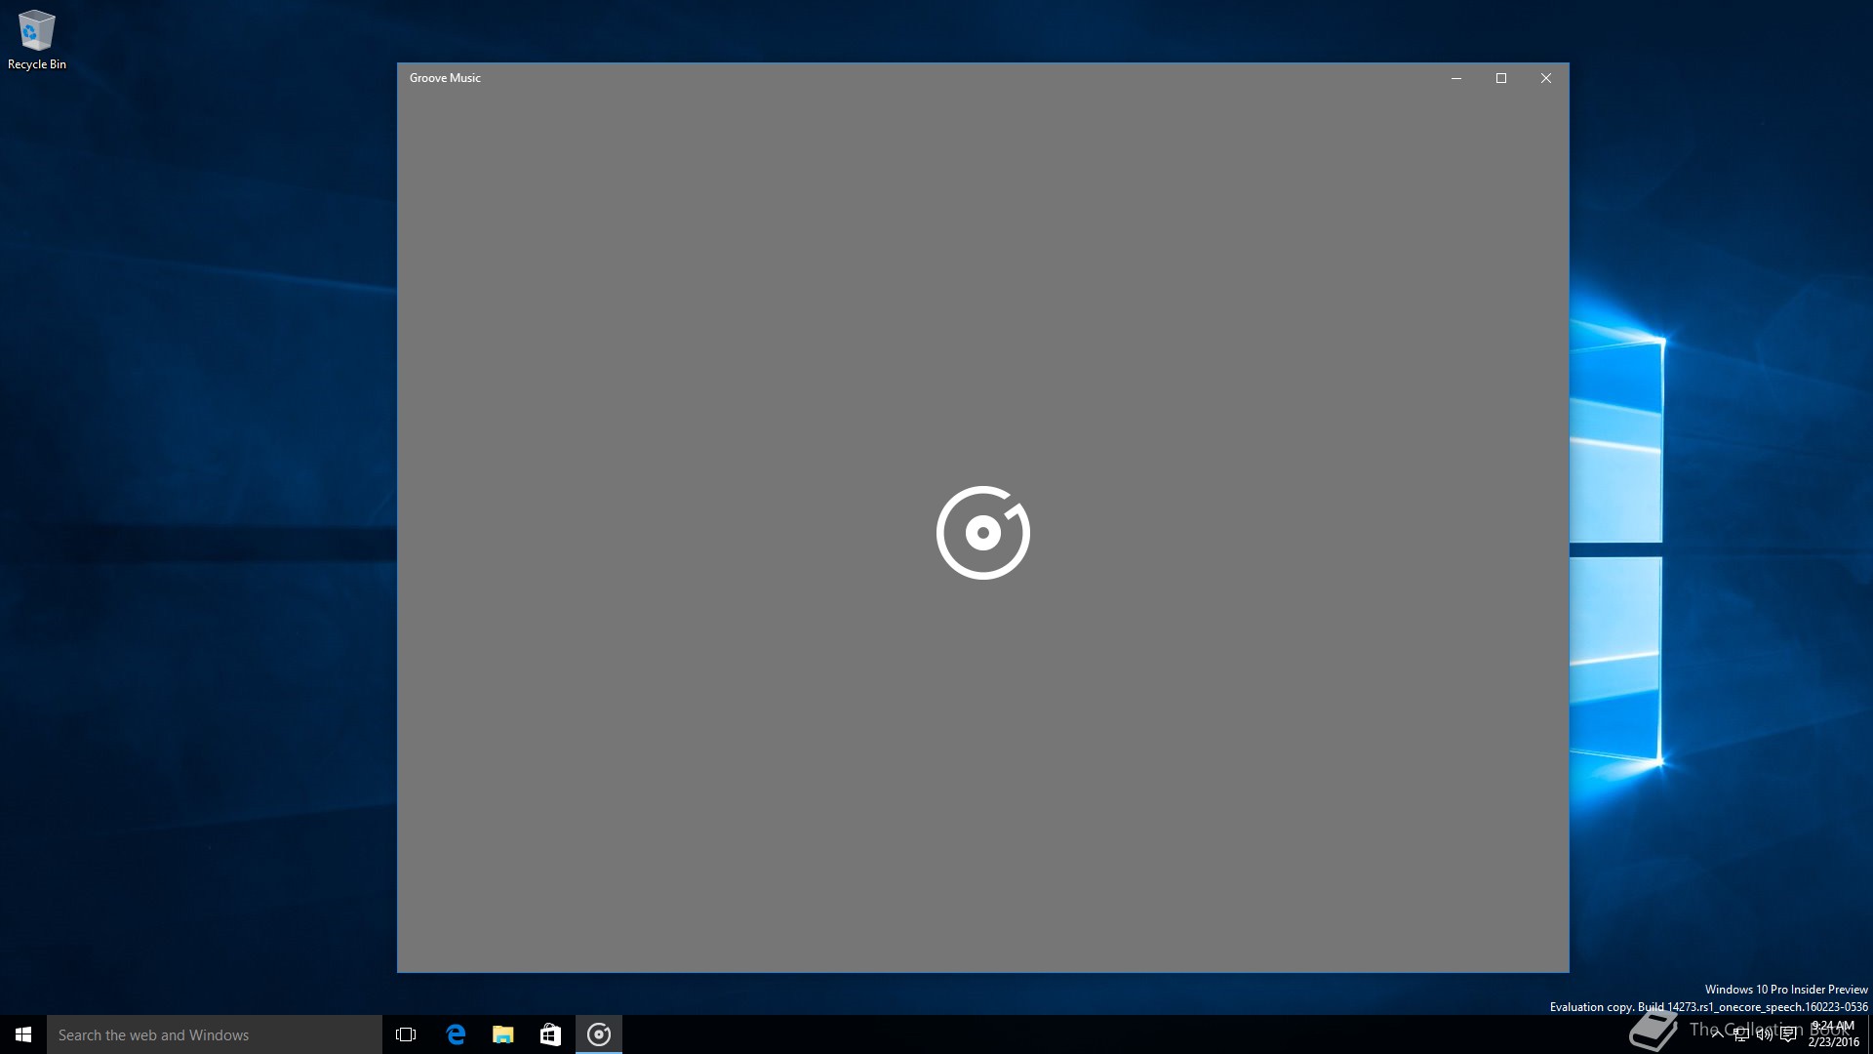This screenshot has width=1873, height=1054.
Task: Click the Show desktop strip at taskbar end
Action: pyautogui.click(x=1870, y=1034)
